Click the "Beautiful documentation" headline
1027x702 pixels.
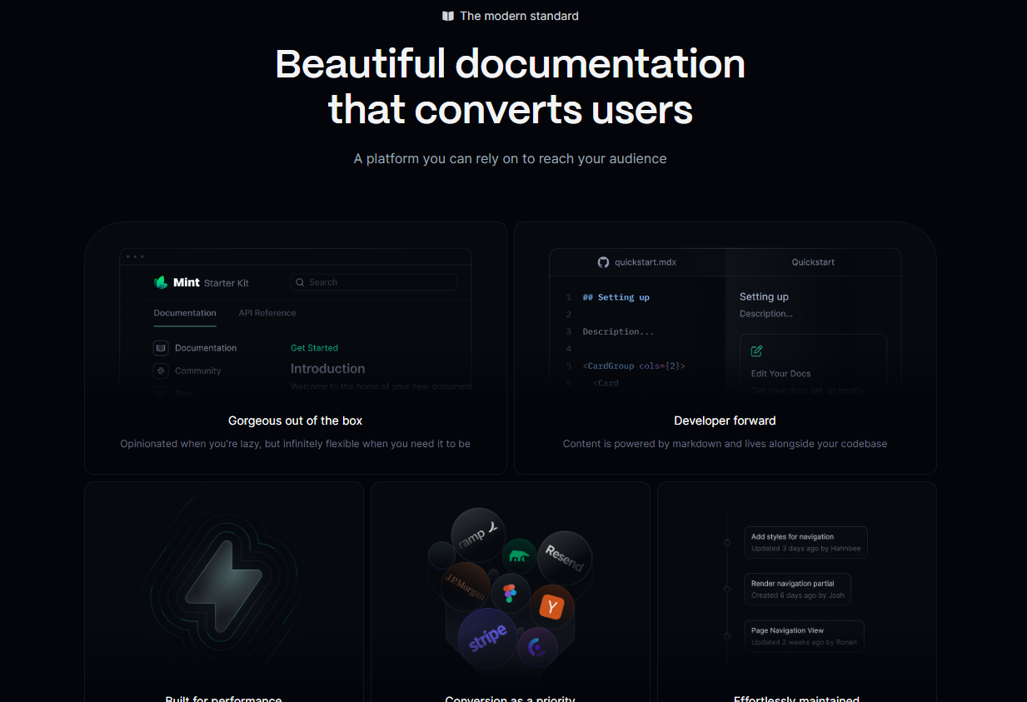(x=510, y=64)
